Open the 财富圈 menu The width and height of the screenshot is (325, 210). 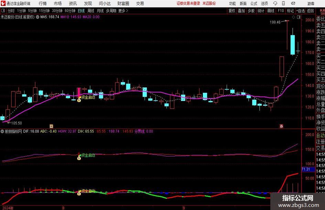pyautogui.click(x=123, y=3)
